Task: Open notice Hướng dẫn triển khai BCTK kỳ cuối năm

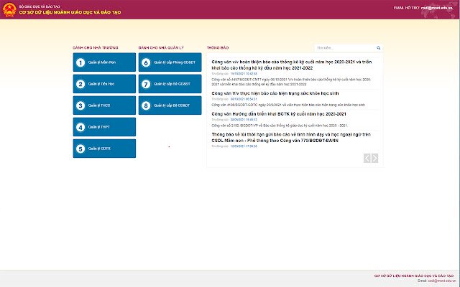Action: tap(279, 114)
